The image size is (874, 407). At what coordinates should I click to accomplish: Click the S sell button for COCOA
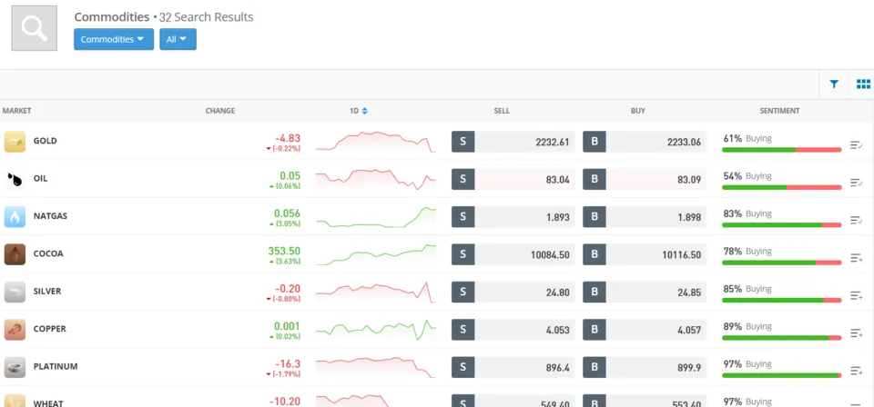pyautogui.click(x=462, y=254)
